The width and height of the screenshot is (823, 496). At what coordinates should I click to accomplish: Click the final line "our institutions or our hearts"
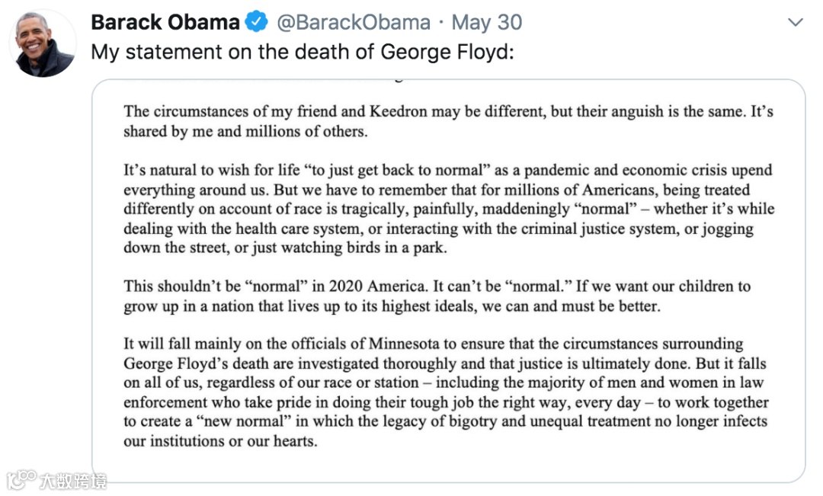[219, 441]
